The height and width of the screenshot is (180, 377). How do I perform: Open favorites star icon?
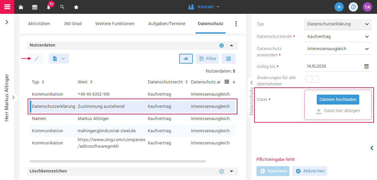click(76, 7)
